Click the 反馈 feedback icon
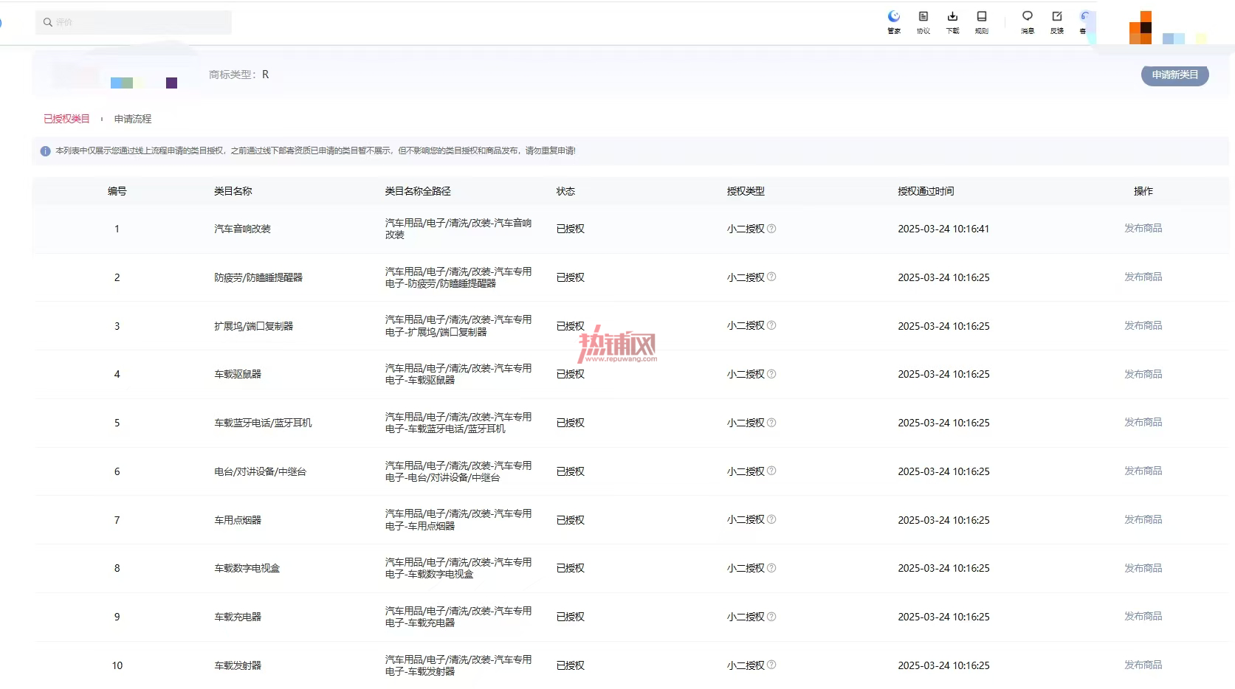Viewport: 1235px width, 689px height. 1056,16
